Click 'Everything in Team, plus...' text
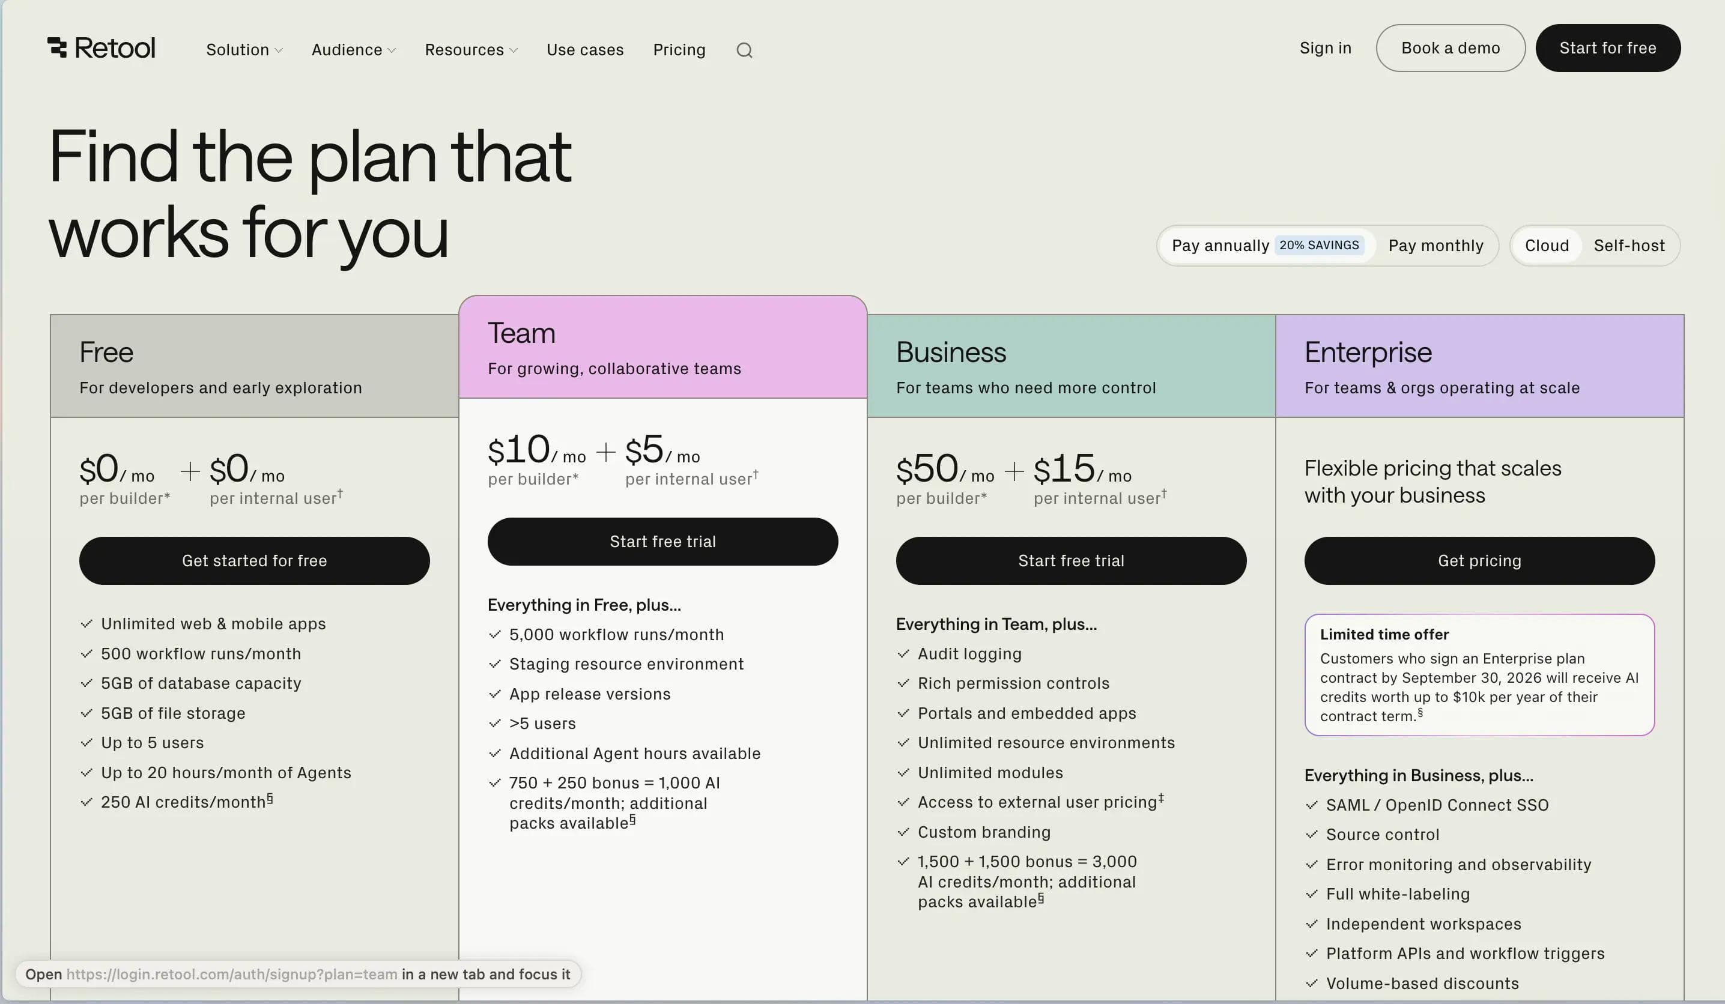Image resolution: width=1725 pixels, height=1004 pixels. [x=996, y=624]
